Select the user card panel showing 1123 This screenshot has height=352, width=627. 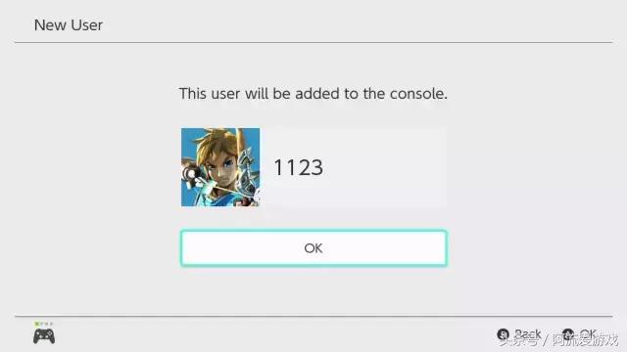point(313,167)
